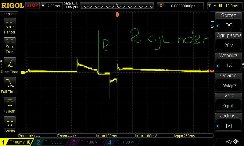244x146 pixels.
Task: Click the trigger source channel 1 badge
Action: [x=220, y=6]
